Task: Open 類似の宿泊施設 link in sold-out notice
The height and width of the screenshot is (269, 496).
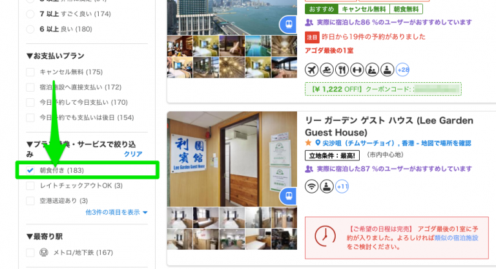Action: (456, 238)
